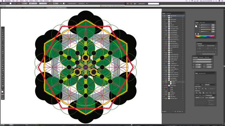Switch to the Paragraph tab
This screenshot has height=126, width=225.
pyautogui.click(x=201, y=57)
